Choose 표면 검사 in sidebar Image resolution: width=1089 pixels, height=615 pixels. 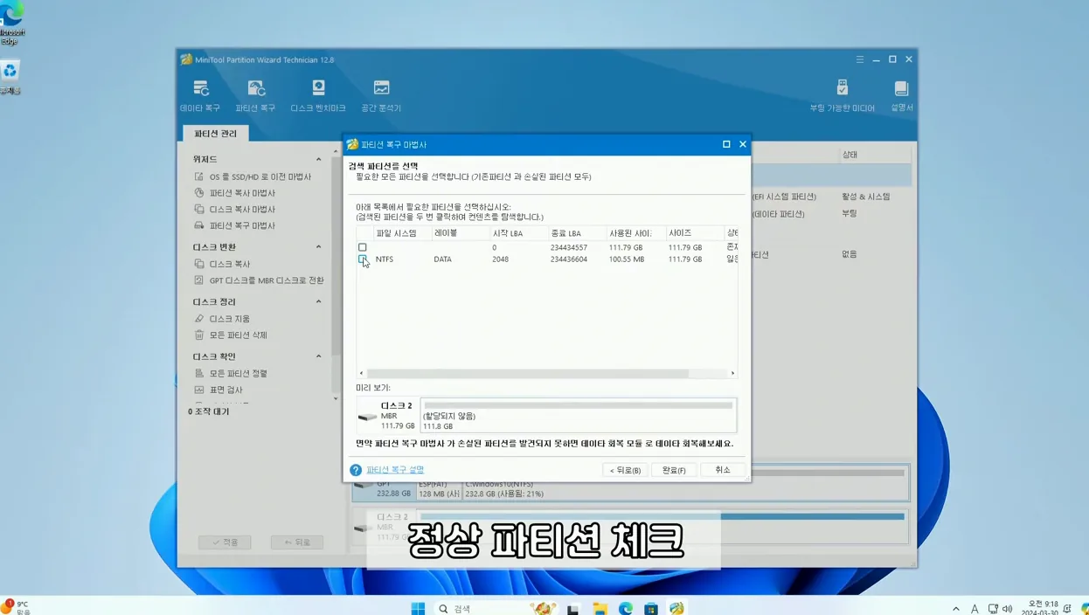coord(218,390)
